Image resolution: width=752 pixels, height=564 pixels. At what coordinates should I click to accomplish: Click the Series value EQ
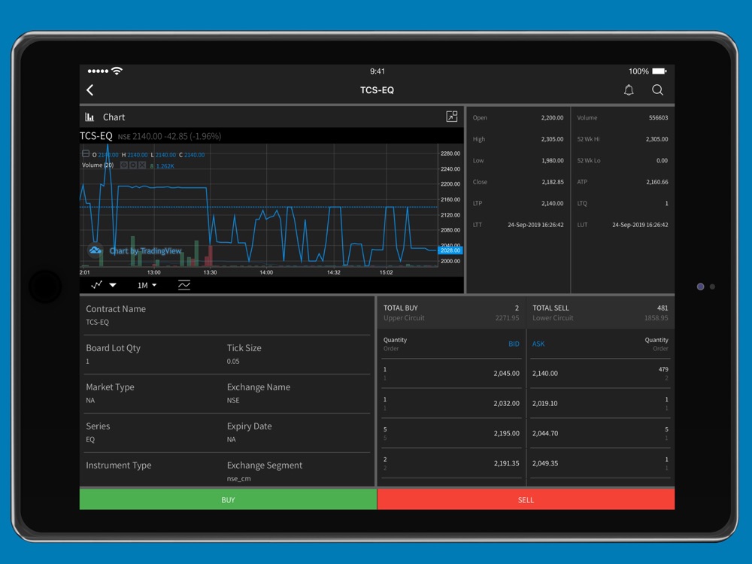[90, 440]
